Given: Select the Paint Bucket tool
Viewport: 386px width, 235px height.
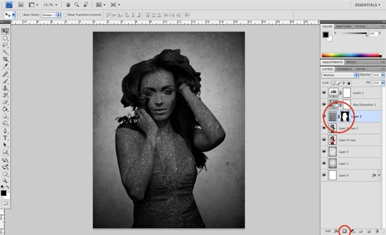Looking at the screenshot, I should (x=5, y=109).
